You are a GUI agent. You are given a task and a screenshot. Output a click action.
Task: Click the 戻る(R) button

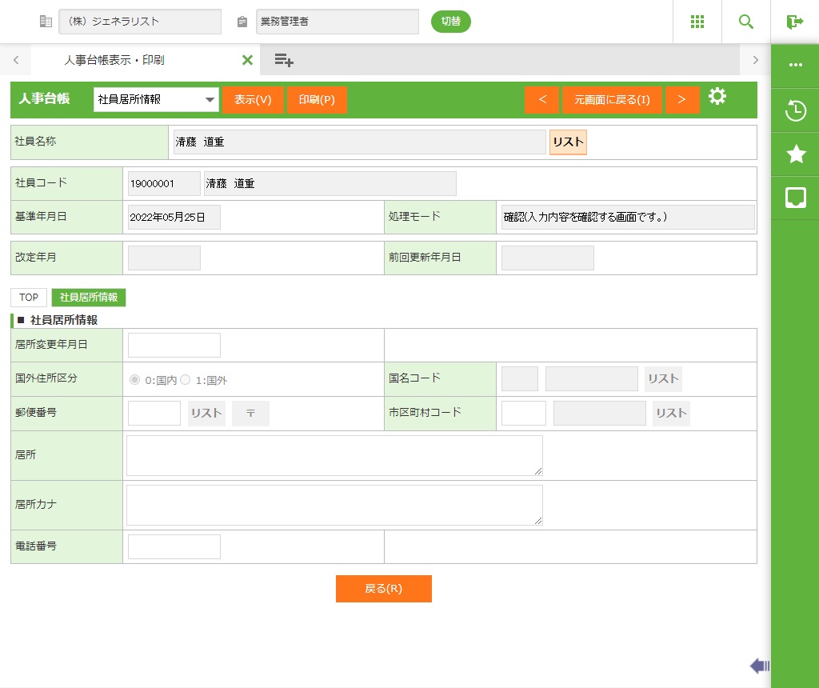[383, 589]
